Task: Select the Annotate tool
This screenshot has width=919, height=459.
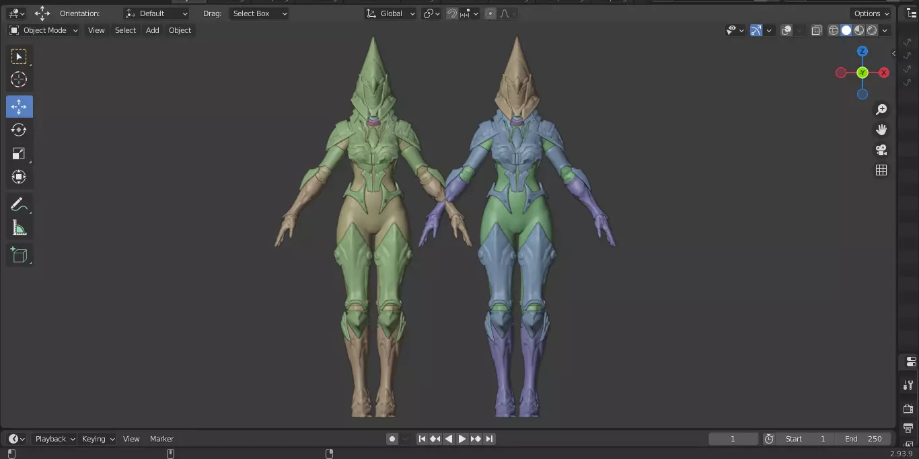Action: (19, 204)
